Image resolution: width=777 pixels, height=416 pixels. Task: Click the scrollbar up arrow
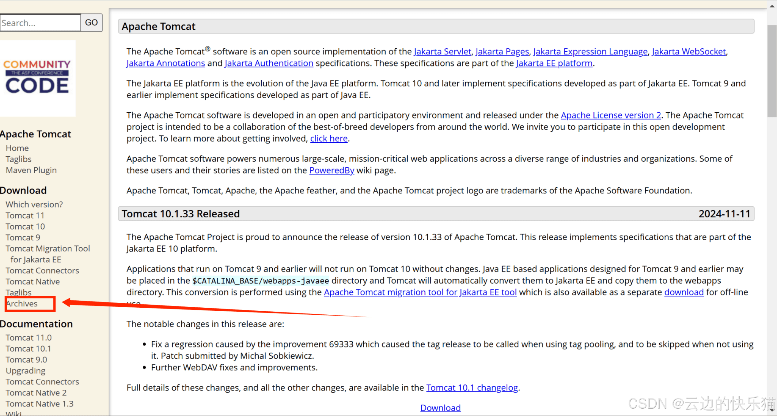[x=772, y=6]
